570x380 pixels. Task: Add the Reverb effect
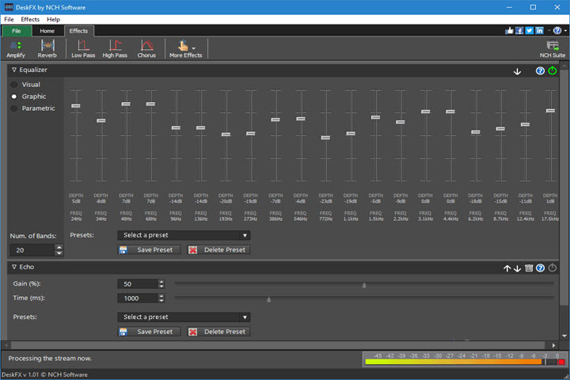click(x=47, y=49)
